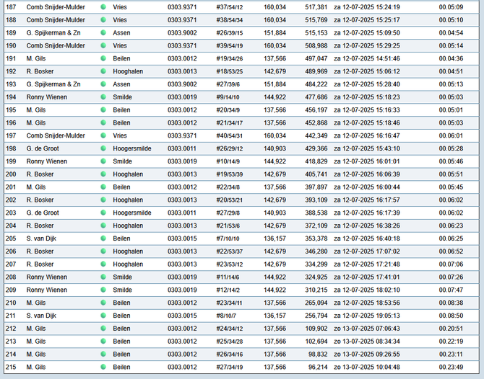Click the green status dot in row 190
Screen dimensions: 484x379
coord(103,45)
